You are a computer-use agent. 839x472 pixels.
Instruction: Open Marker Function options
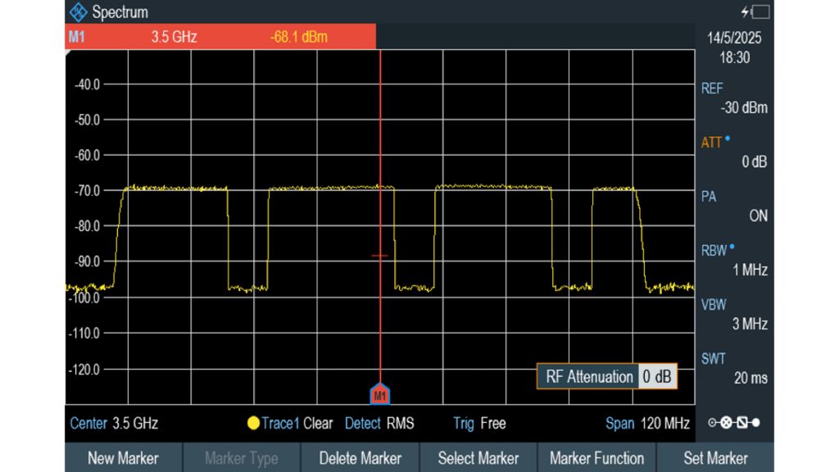click(x=597, y=458)
